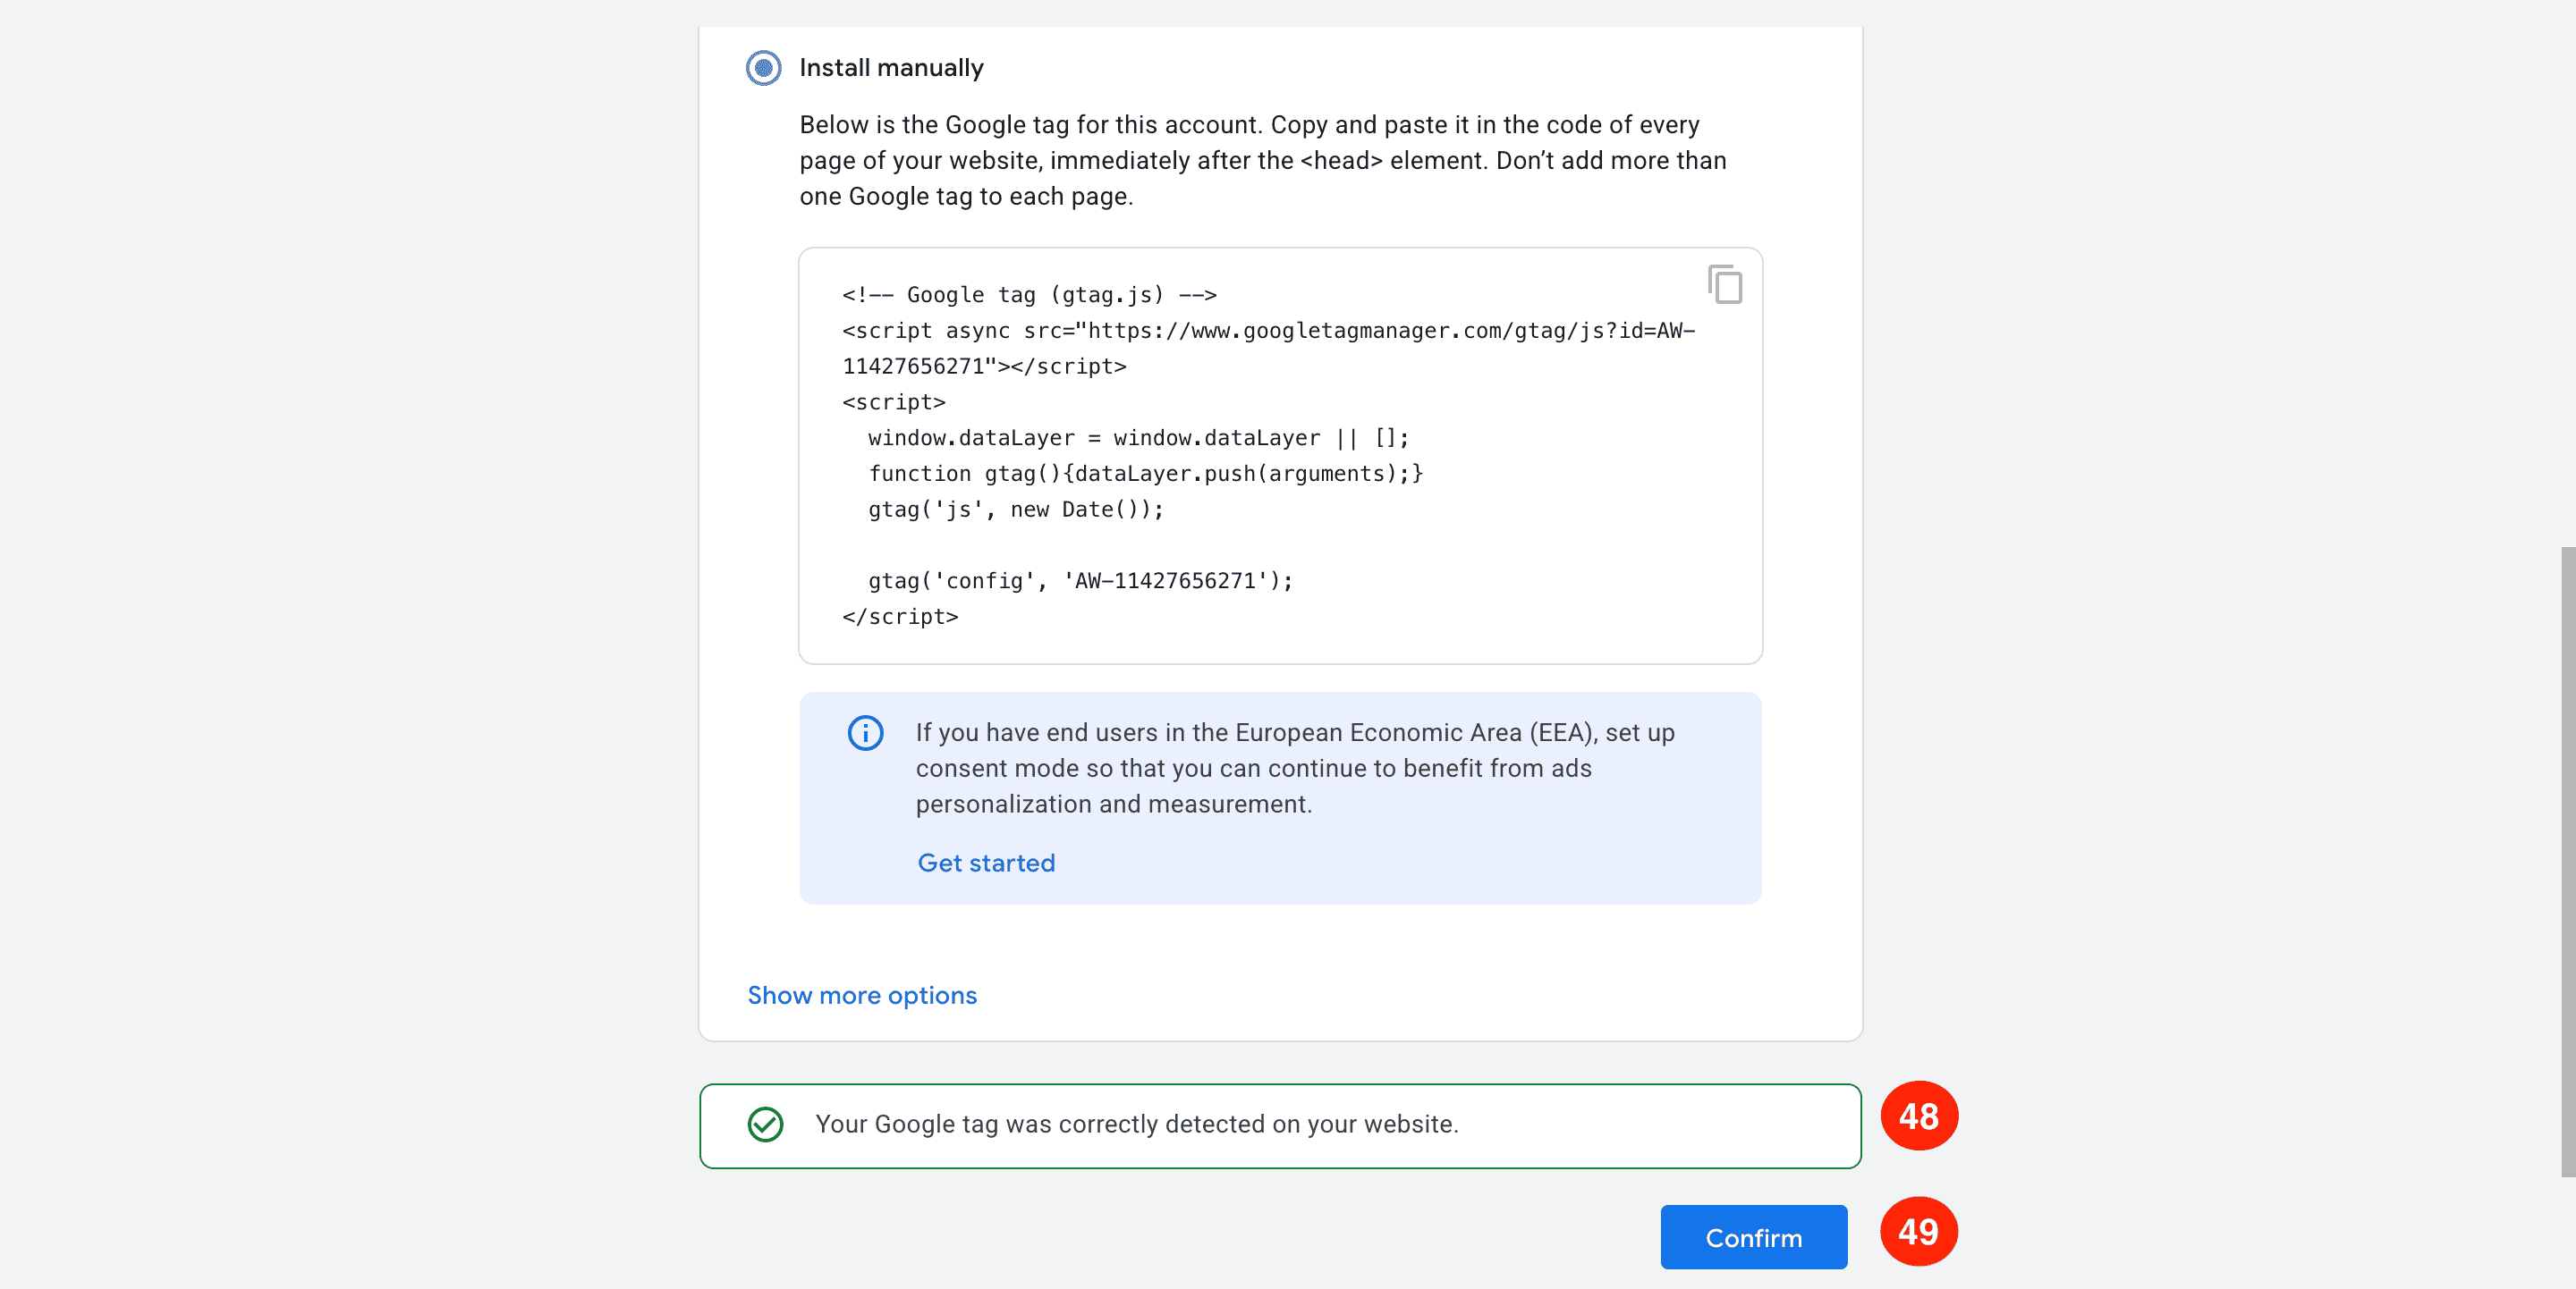Click the 'Google tag (gtag.js)' comment line
This screenshot has width=2576, height=1289.
tap(1029, 296)
